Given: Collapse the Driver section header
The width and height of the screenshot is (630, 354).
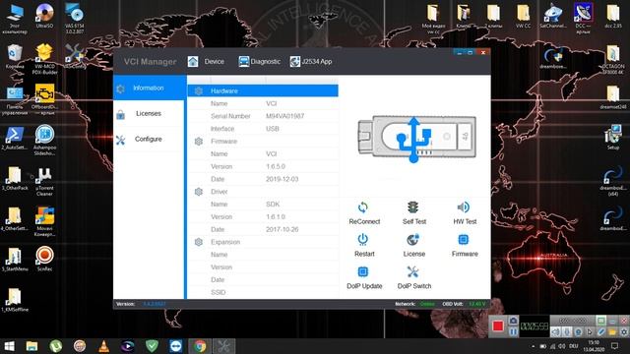Looking at the screenshot, I should coord(263,192).
